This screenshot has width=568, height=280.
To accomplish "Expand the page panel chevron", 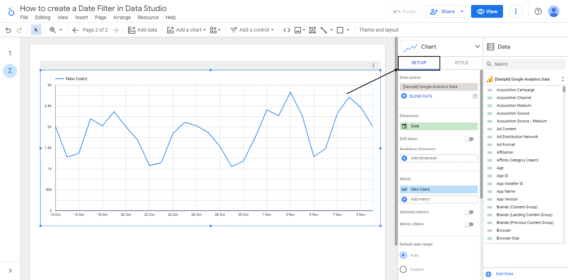I will point(10,271).
